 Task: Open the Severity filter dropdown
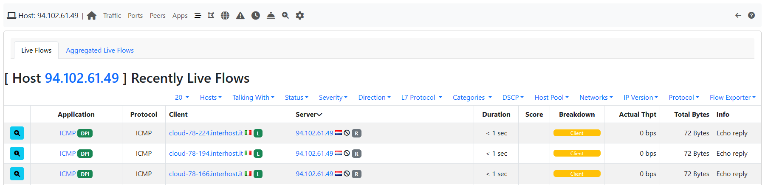pyautogui.click(x=333, y=97)
